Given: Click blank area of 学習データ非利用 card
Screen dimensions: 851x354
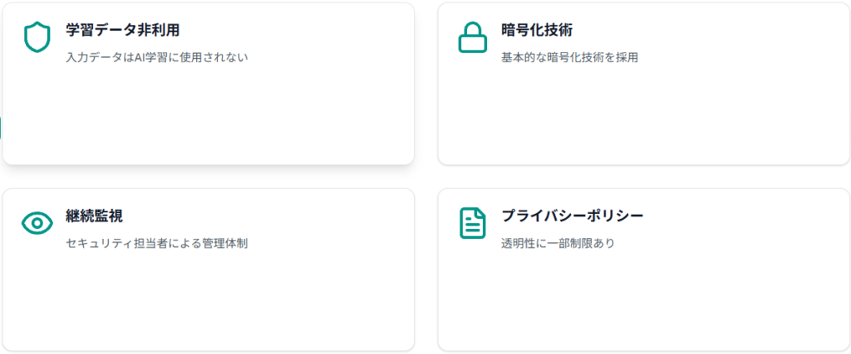Looking at the screenshot, I should (x=208, y=116).
